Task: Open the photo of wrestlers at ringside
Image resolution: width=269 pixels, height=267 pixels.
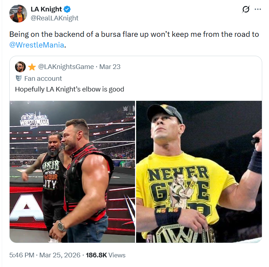Action: [x=72, y=172]
